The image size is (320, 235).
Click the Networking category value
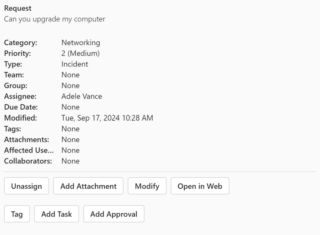81,43
